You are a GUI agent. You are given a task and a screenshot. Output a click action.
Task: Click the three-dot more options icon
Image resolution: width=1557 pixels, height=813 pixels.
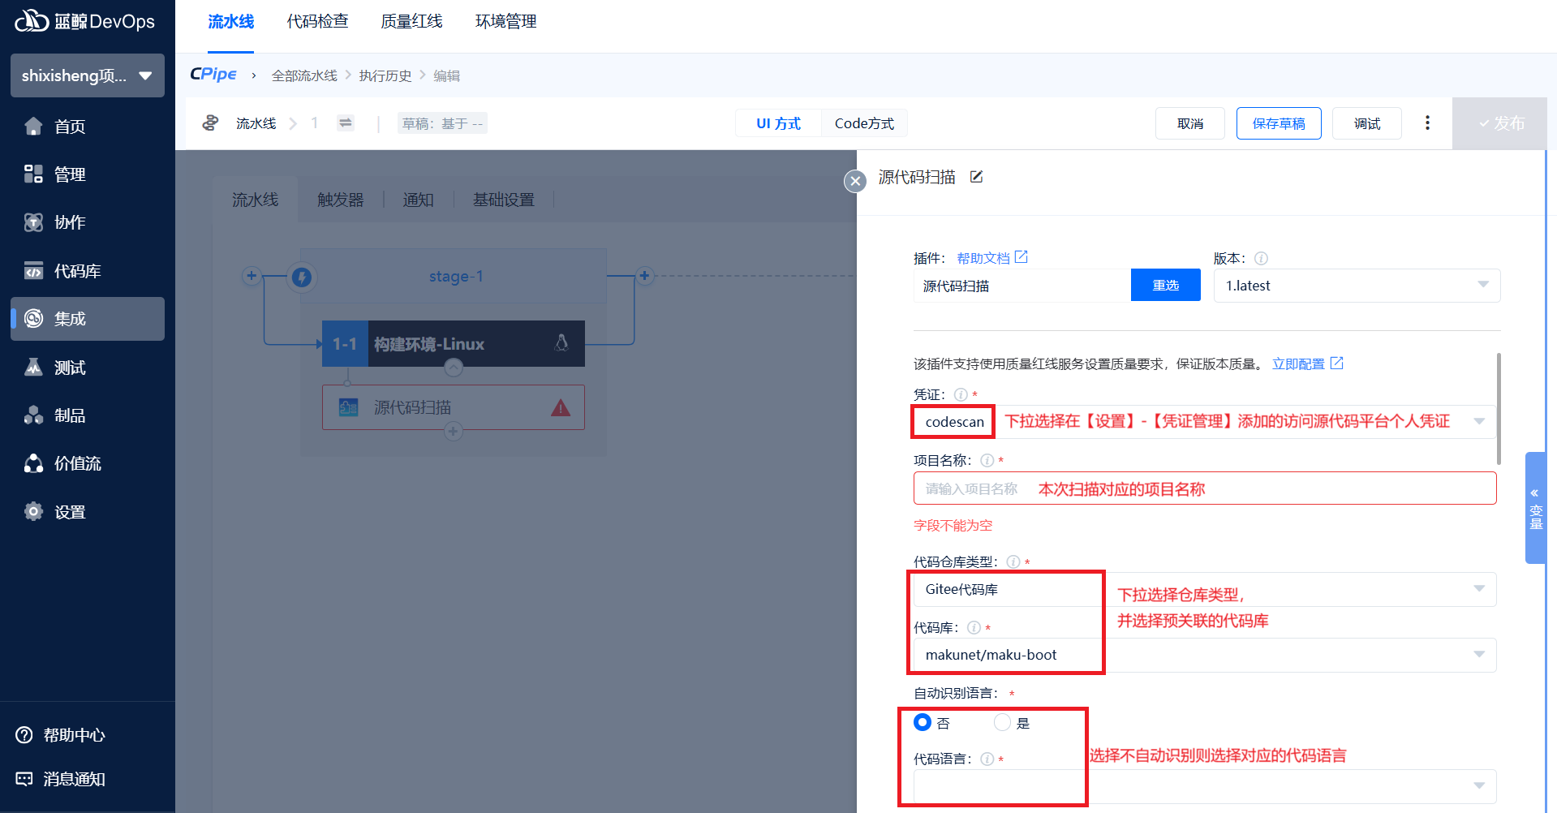(1427, 123)
